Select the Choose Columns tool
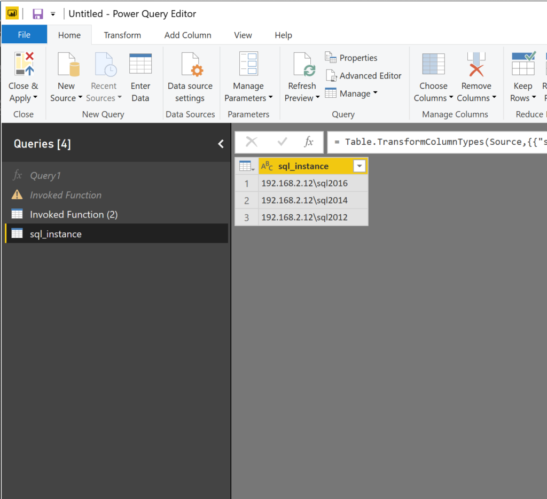This screenshot has height=499, width=547. [433, 76]
